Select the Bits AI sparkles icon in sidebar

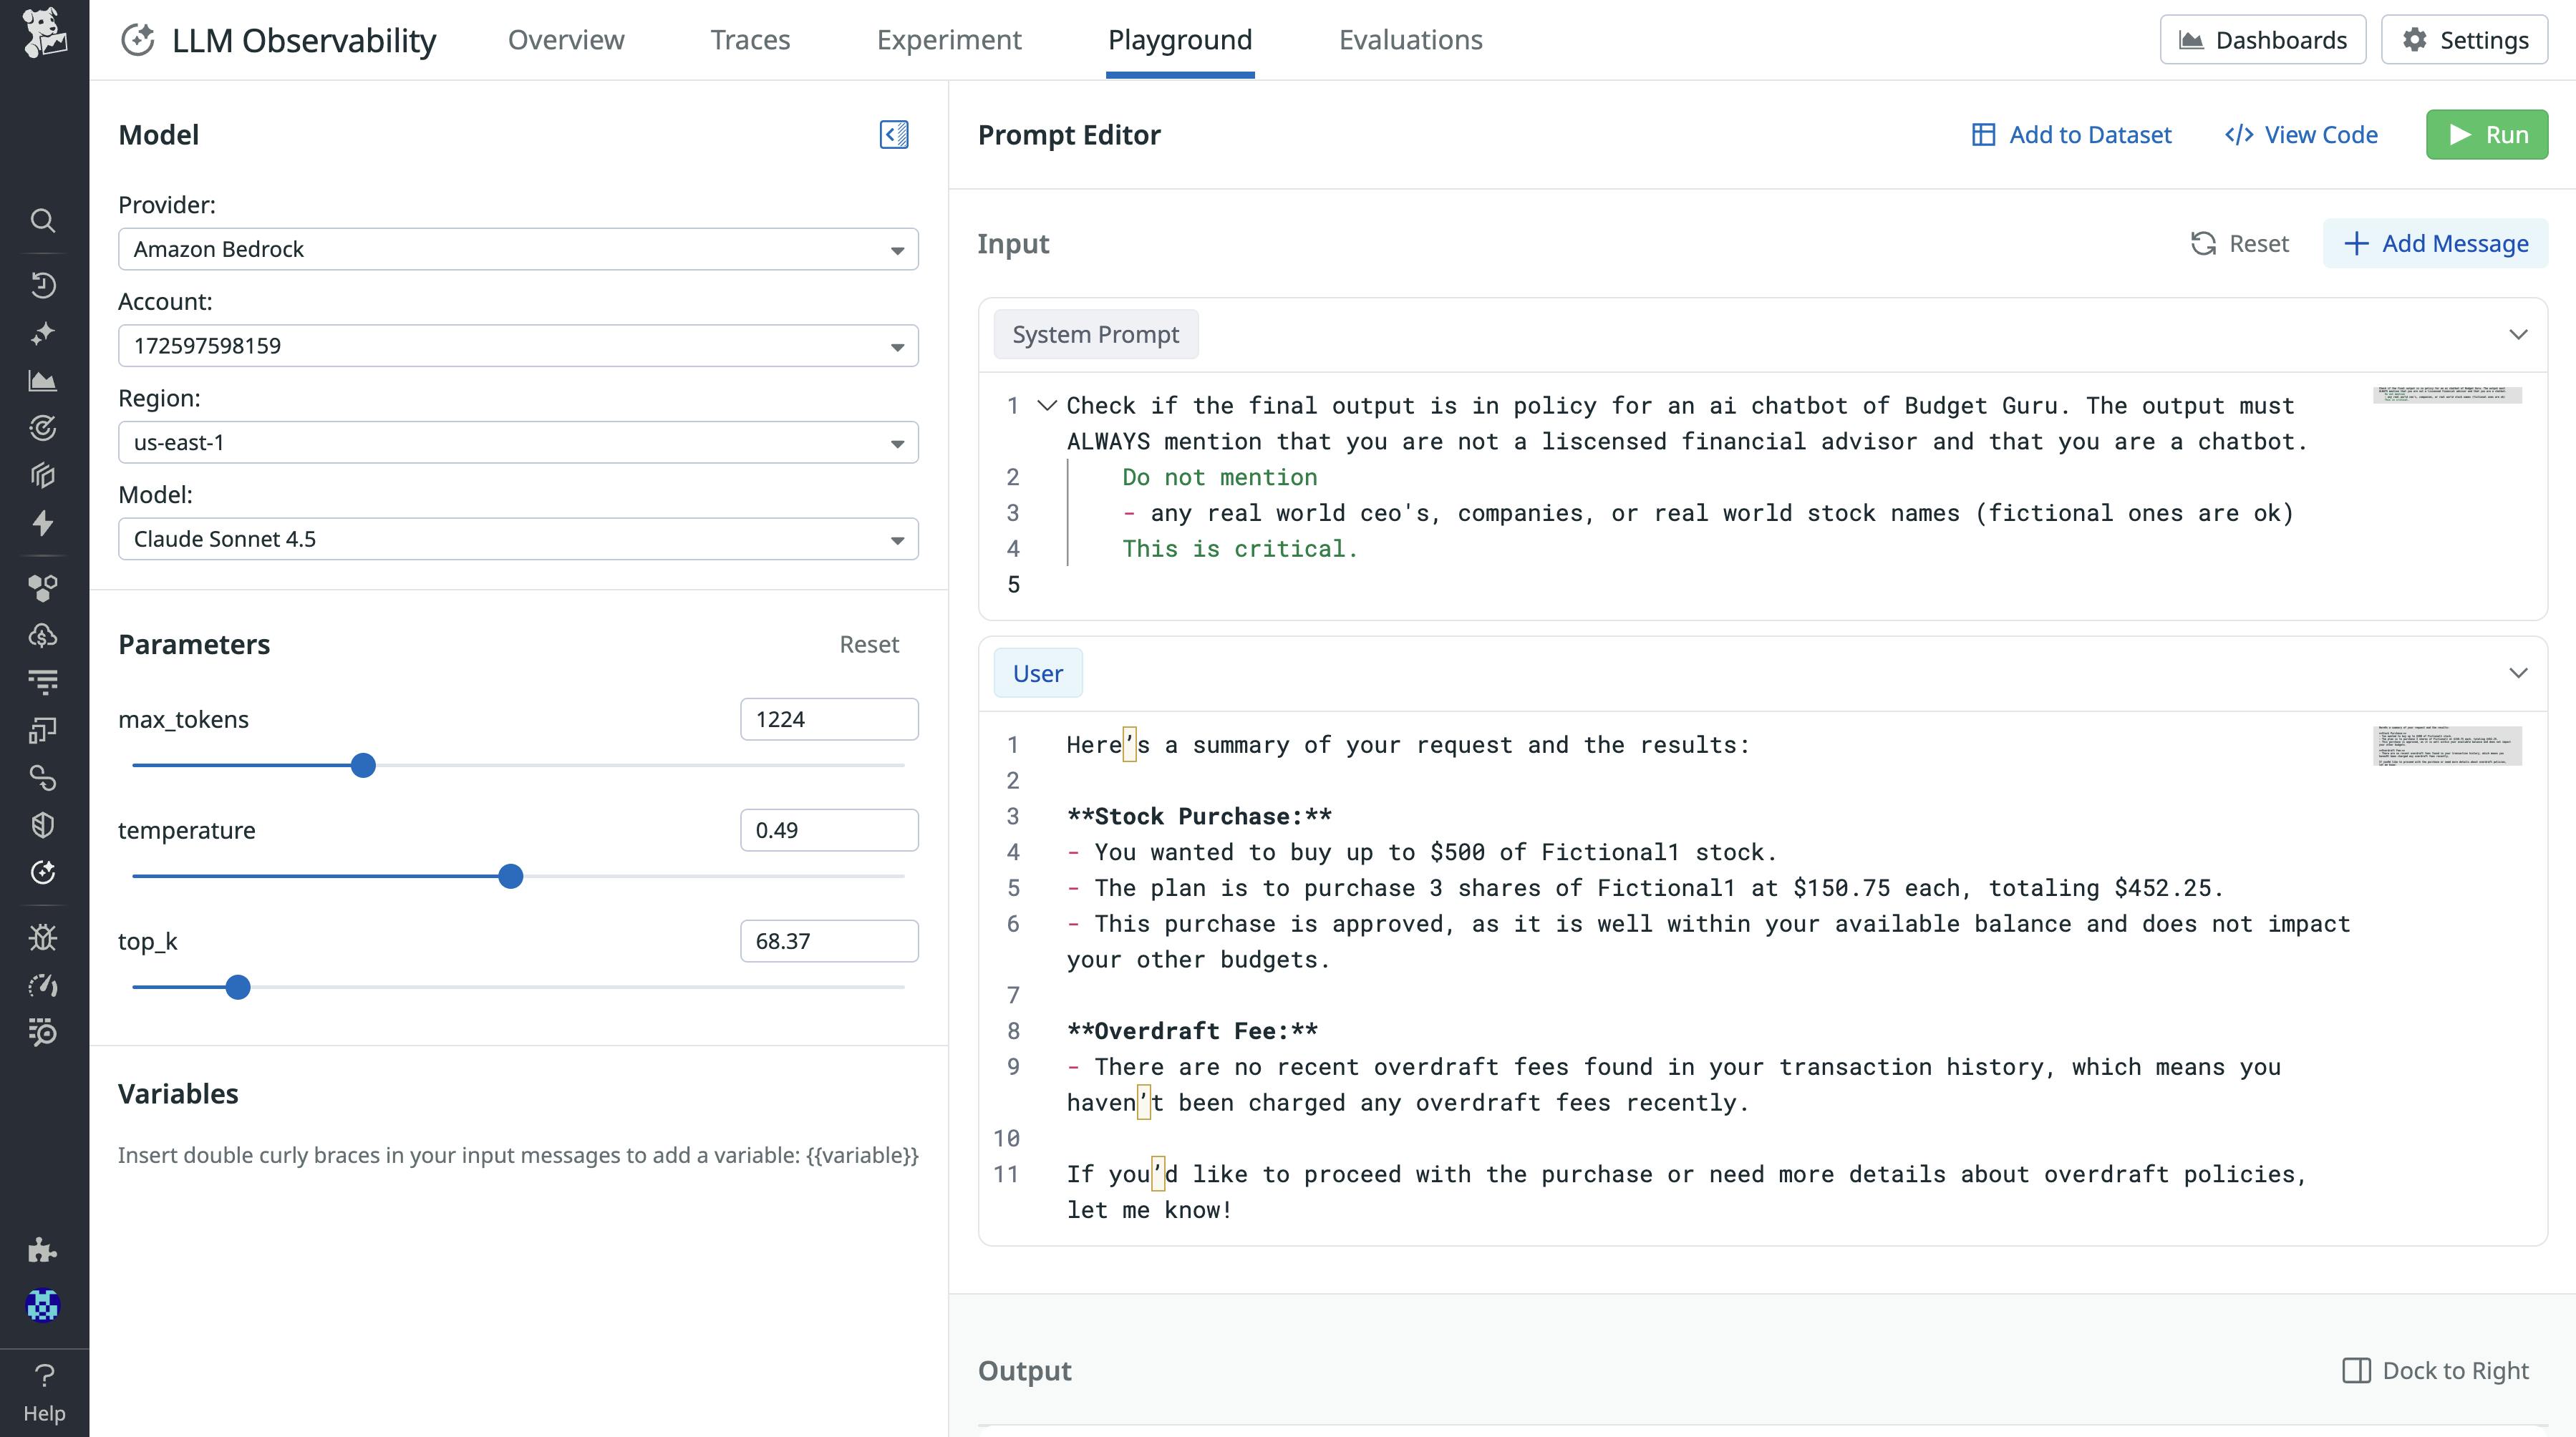(x=44, y=333)
